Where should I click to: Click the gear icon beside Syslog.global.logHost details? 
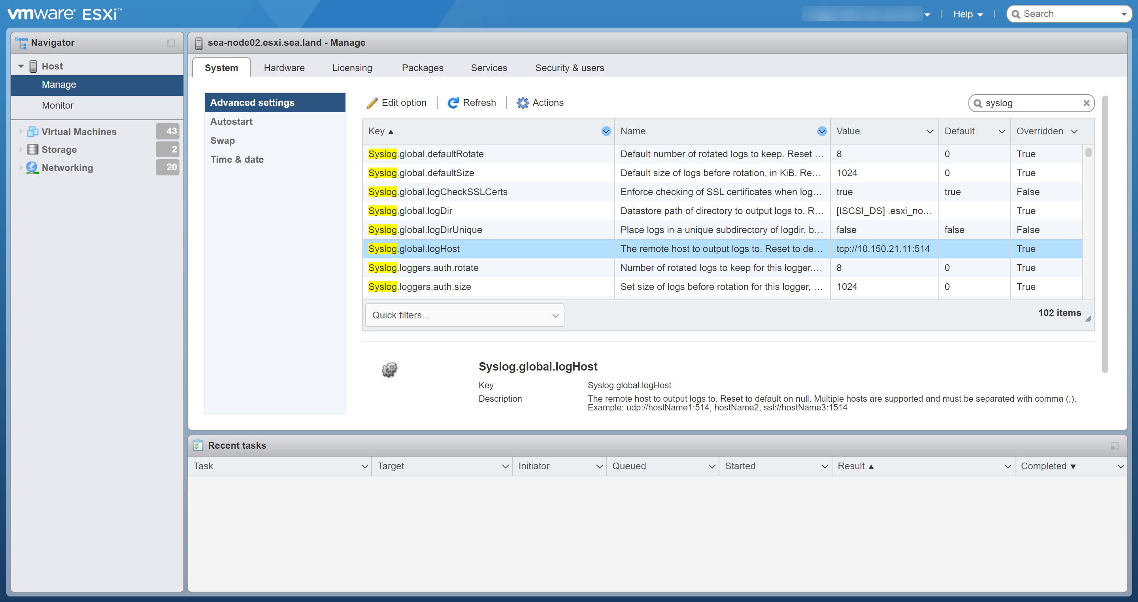point(389,369)
